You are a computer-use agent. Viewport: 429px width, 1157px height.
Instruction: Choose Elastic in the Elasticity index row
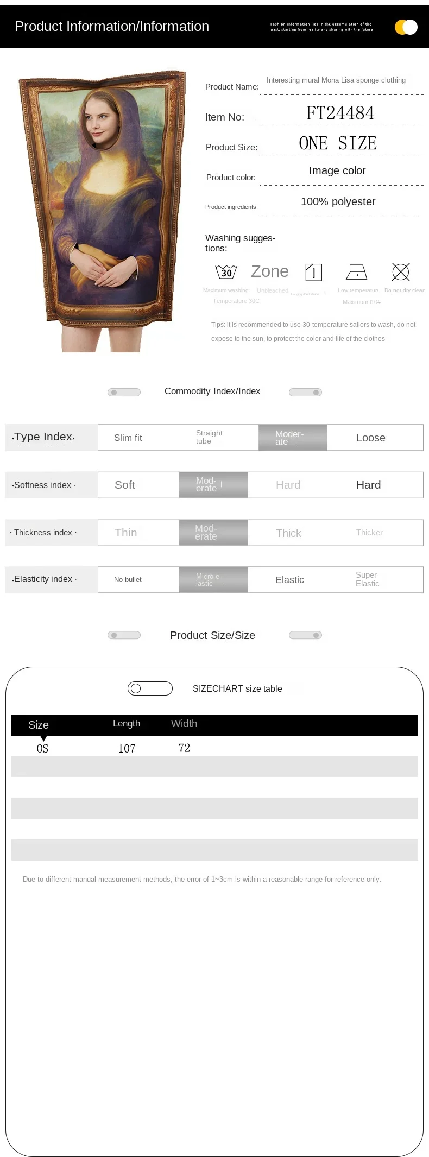point(289,580)
